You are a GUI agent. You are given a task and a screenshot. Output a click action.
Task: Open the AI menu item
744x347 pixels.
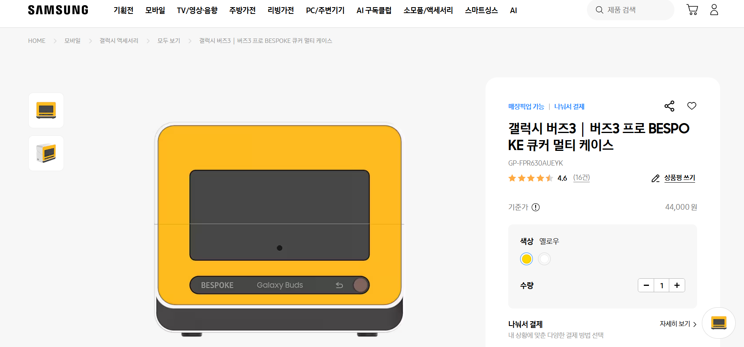tap(513, 10)
